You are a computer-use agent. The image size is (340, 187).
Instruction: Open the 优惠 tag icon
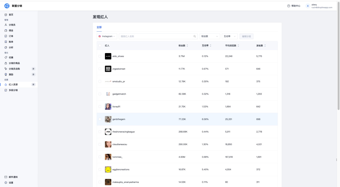click(6, 58)
